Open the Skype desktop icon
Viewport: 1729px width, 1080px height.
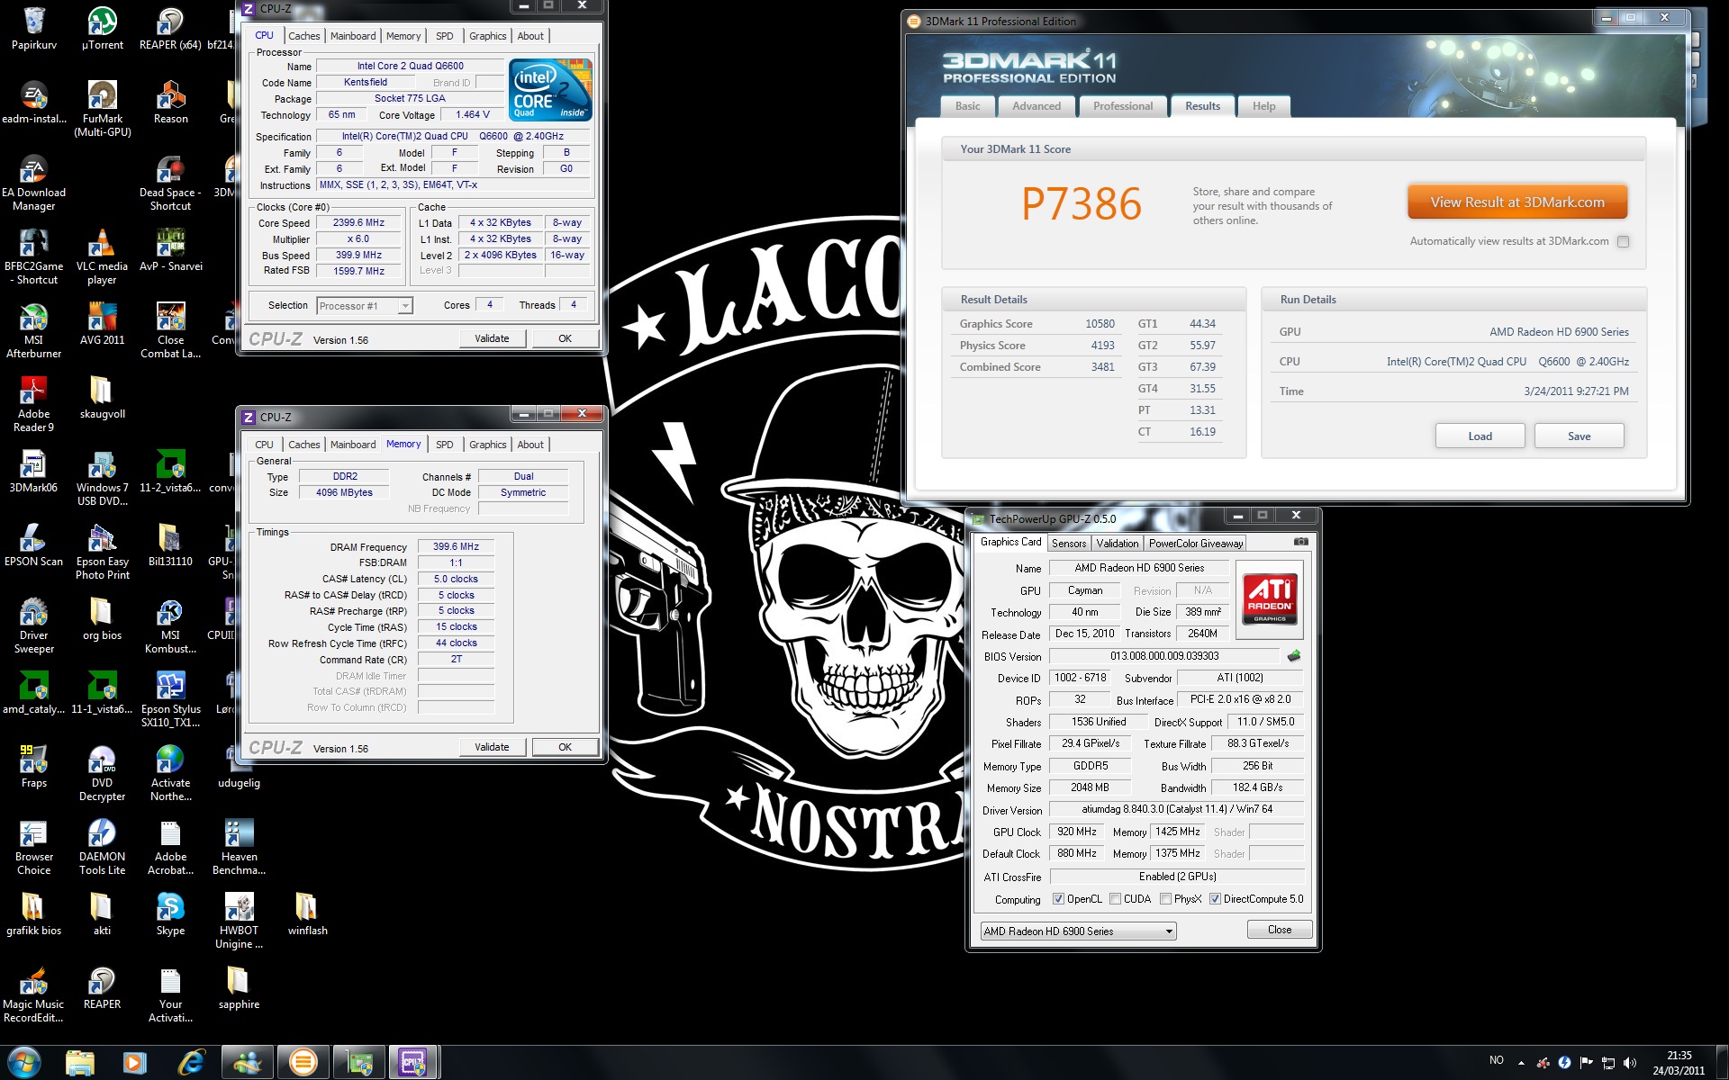(170, 914)
